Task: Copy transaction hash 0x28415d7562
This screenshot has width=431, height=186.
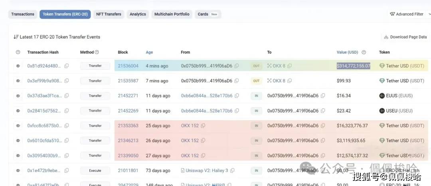Action: pos(67,111)
